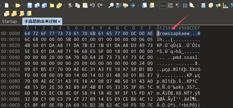Viewport: 233px width, 108px height.
Task: Click address 00:0010 row label
Action: [10, 39]
